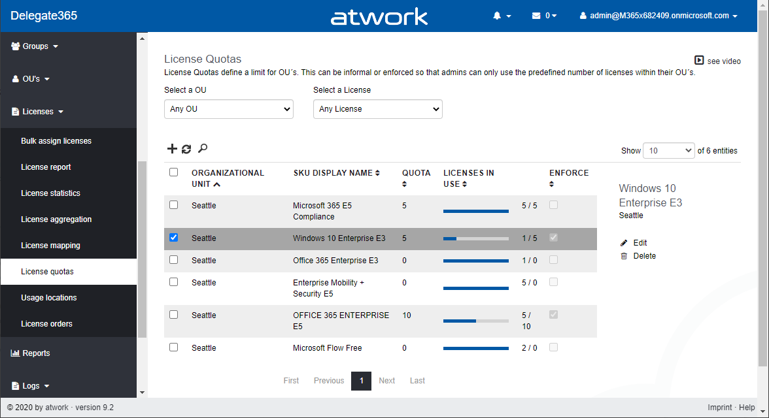This screenshot has height=418, width=769.
Task: Click the Imprint link in footer
Action: [719, 408]
